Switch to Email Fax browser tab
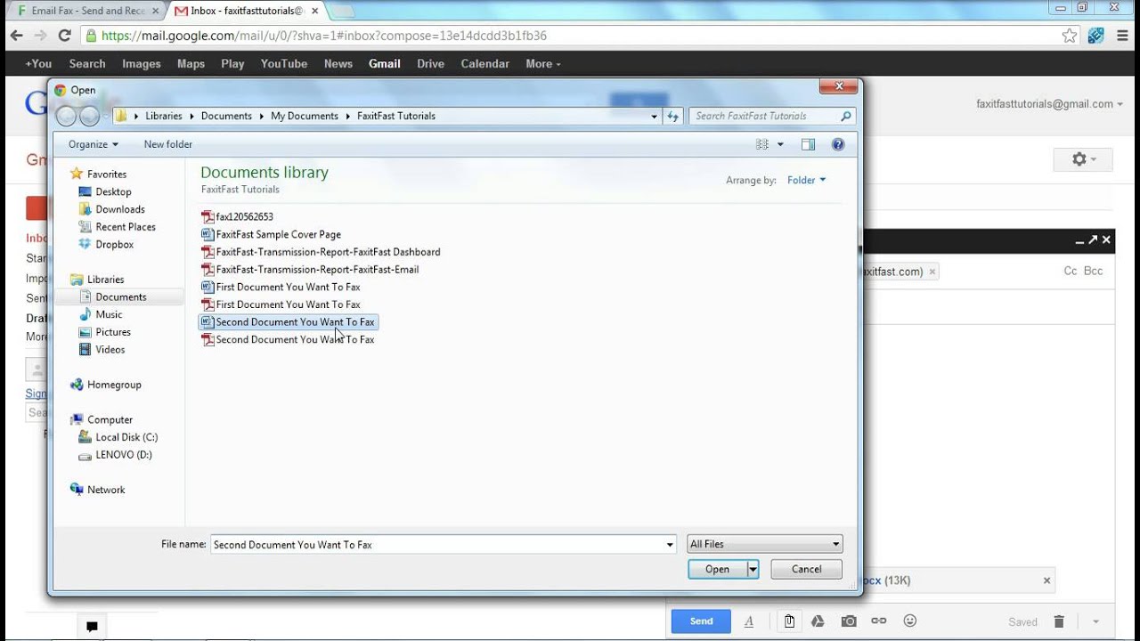The height and width of the screenshot is (641, 1140). click(x=87, y=11)
